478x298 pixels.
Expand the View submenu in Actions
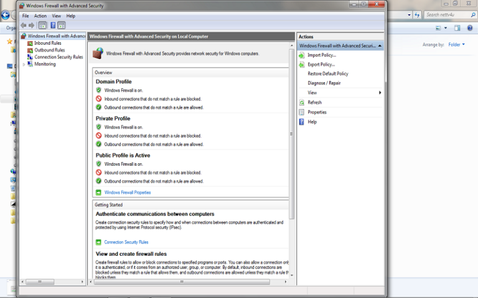click(x=380, y=93)
